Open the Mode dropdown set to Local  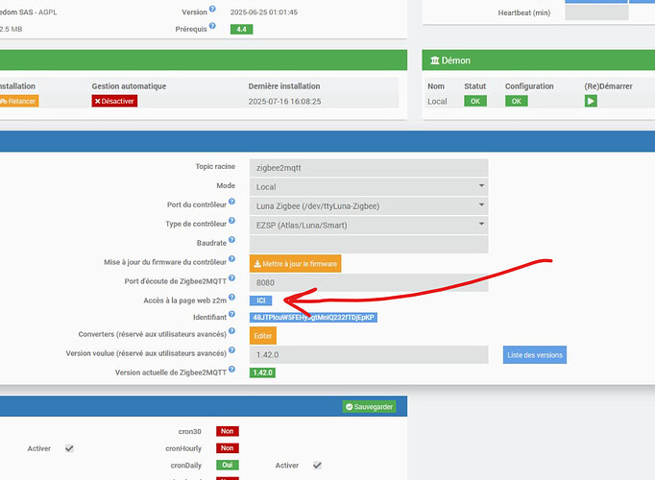(369, 187)
